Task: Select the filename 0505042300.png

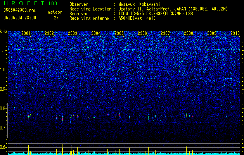Action: (x=20, y=10)
